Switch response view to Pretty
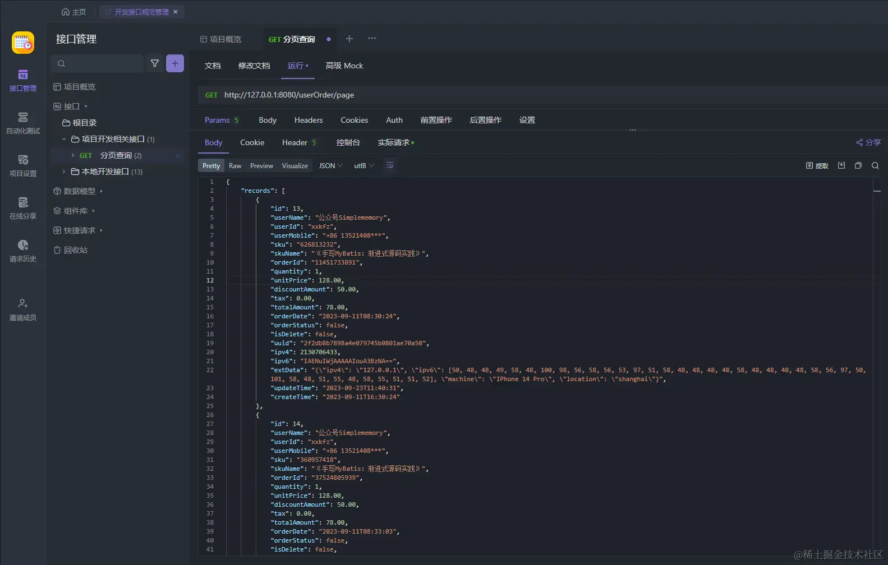Screen dimensions: 888x565 click(x=211, y=165)
